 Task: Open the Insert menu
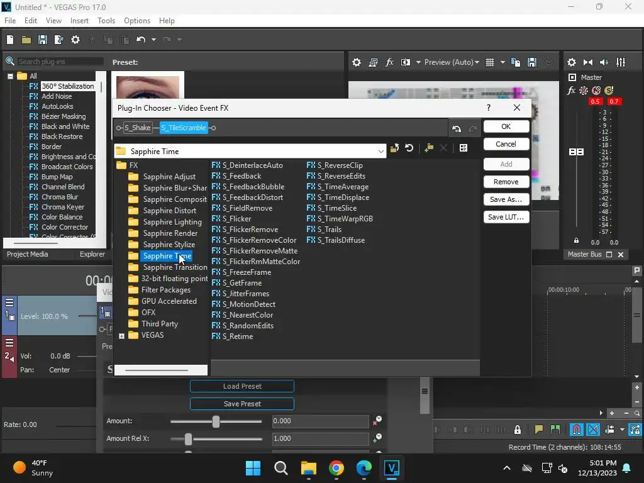point(79,21)
